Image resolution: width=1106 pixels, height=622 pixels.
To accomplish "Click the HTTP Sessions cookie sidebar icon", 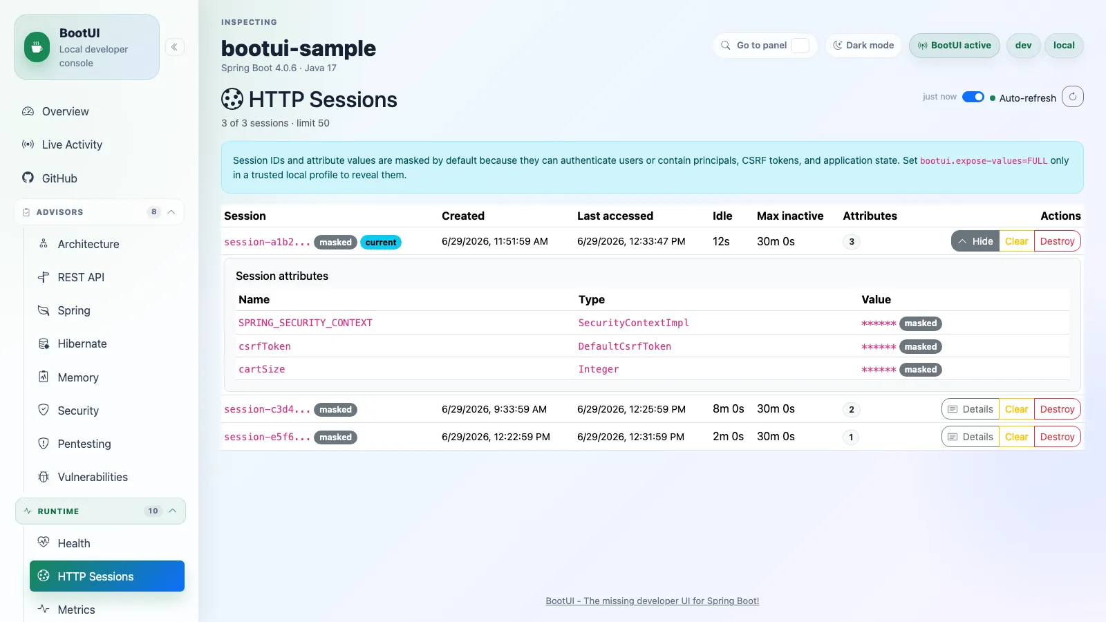I will click(x=44, y=576).
